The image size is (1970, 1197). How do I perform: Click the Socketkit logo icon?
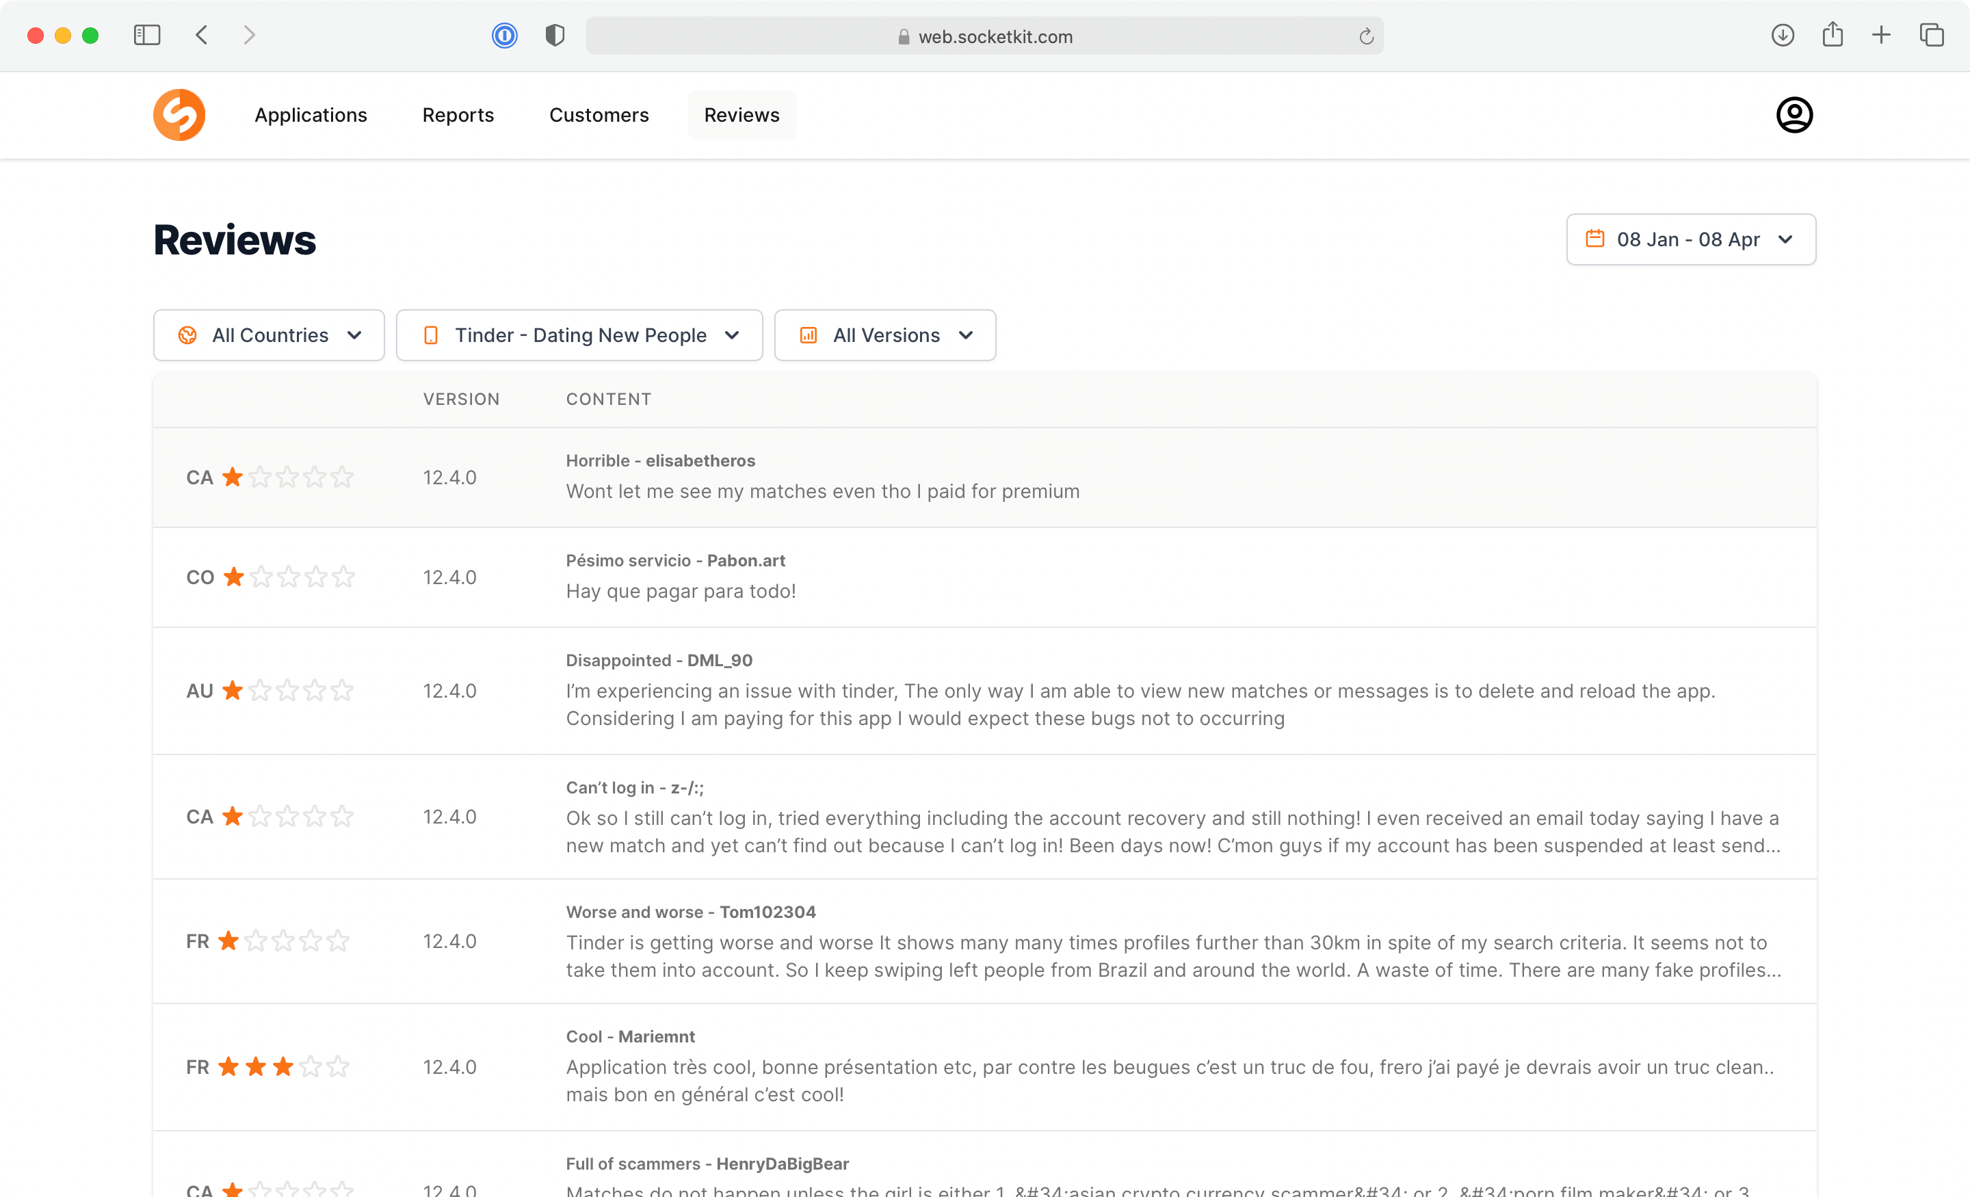tap(179, 114)
